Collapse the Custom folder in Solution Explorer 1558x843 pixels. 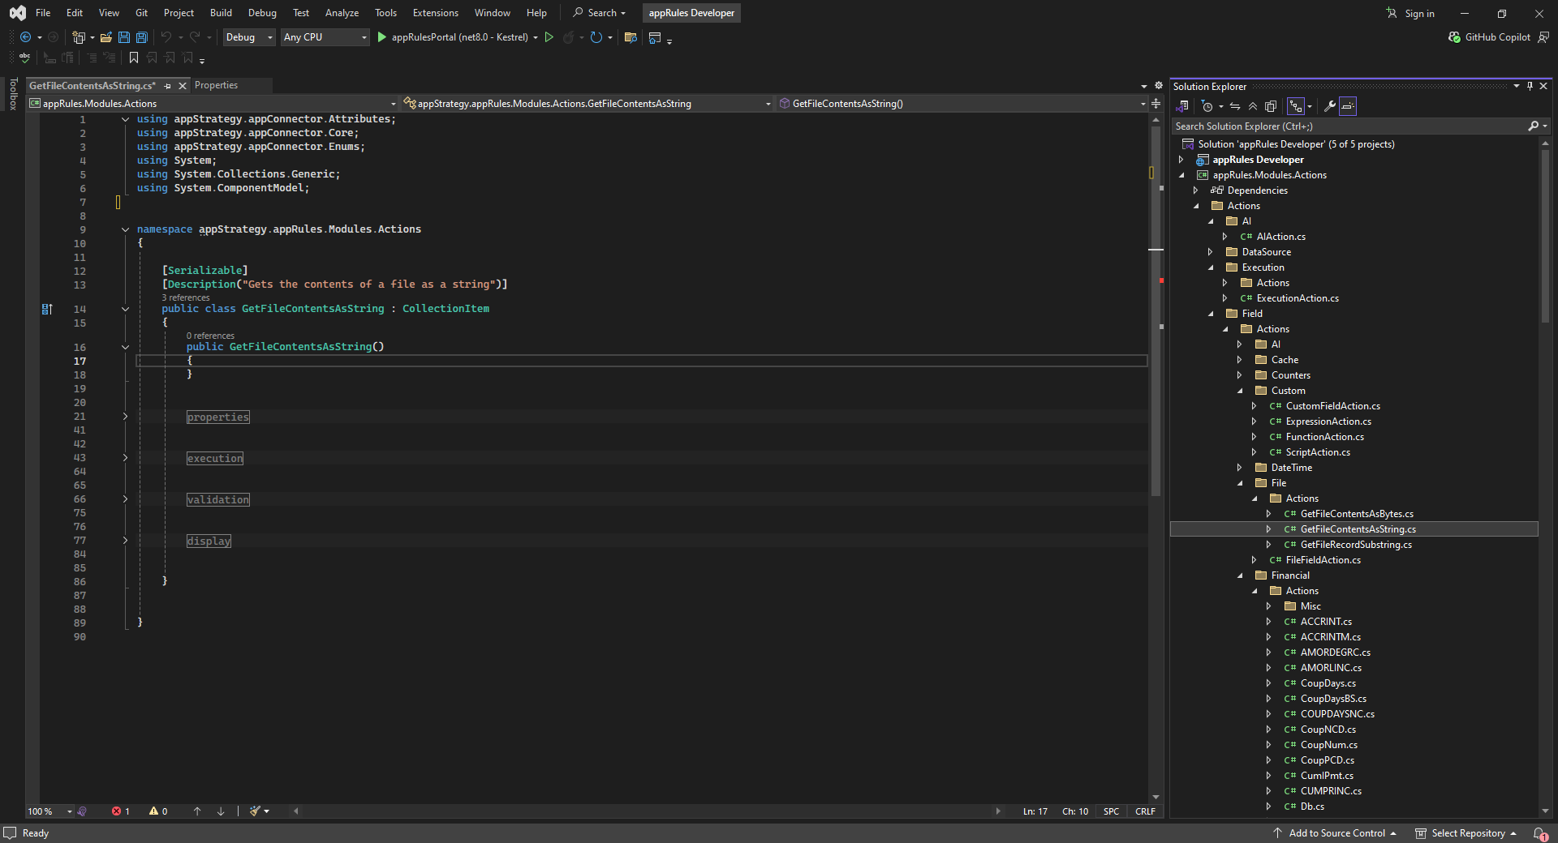[1240, 391]
